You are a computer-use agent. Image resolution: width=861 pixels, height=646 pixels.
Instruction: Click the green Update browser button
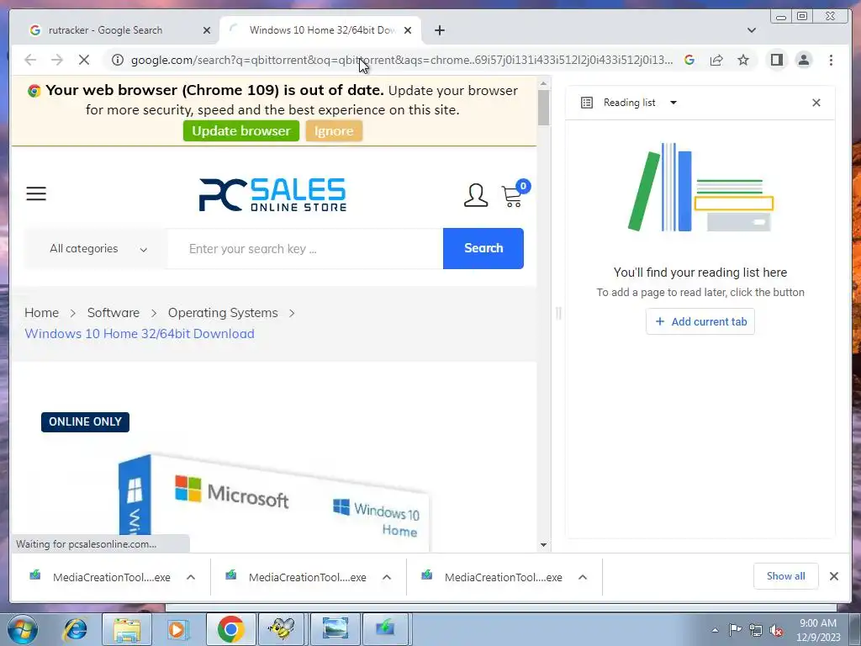coord(241,130)
